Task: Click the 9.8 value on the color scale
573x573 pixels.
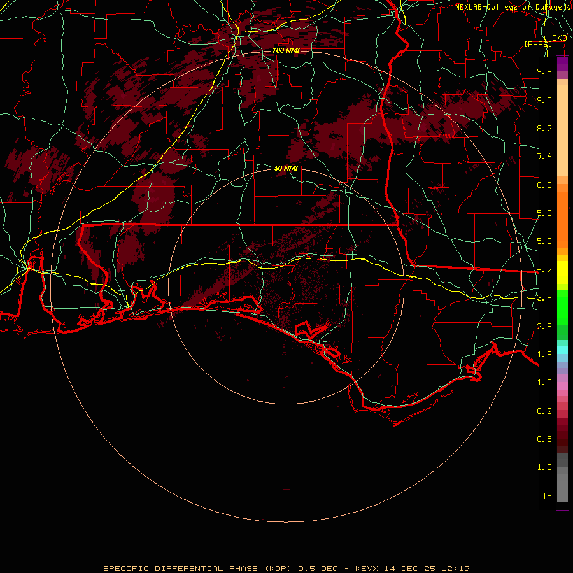Action: click(x=544, y=71)
